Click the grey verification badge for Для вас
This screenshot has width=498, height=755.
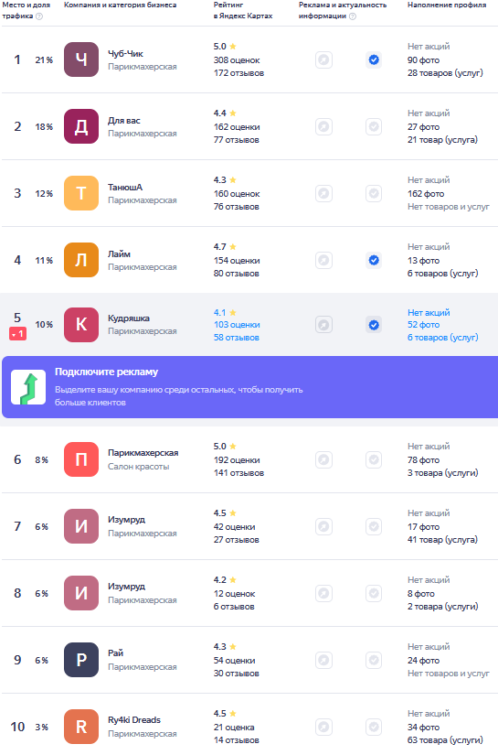374,126
